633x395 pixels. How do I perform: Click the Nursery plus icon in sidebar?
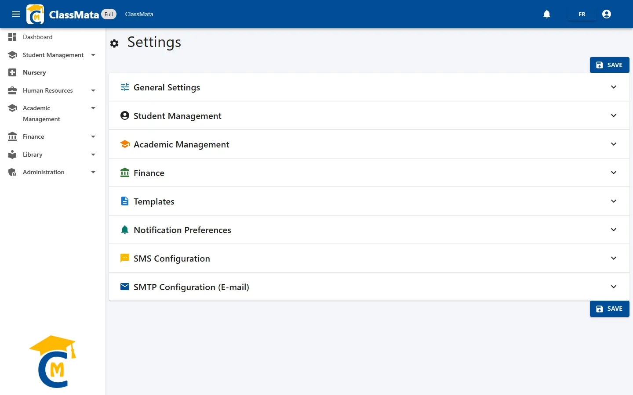point(12,72)
